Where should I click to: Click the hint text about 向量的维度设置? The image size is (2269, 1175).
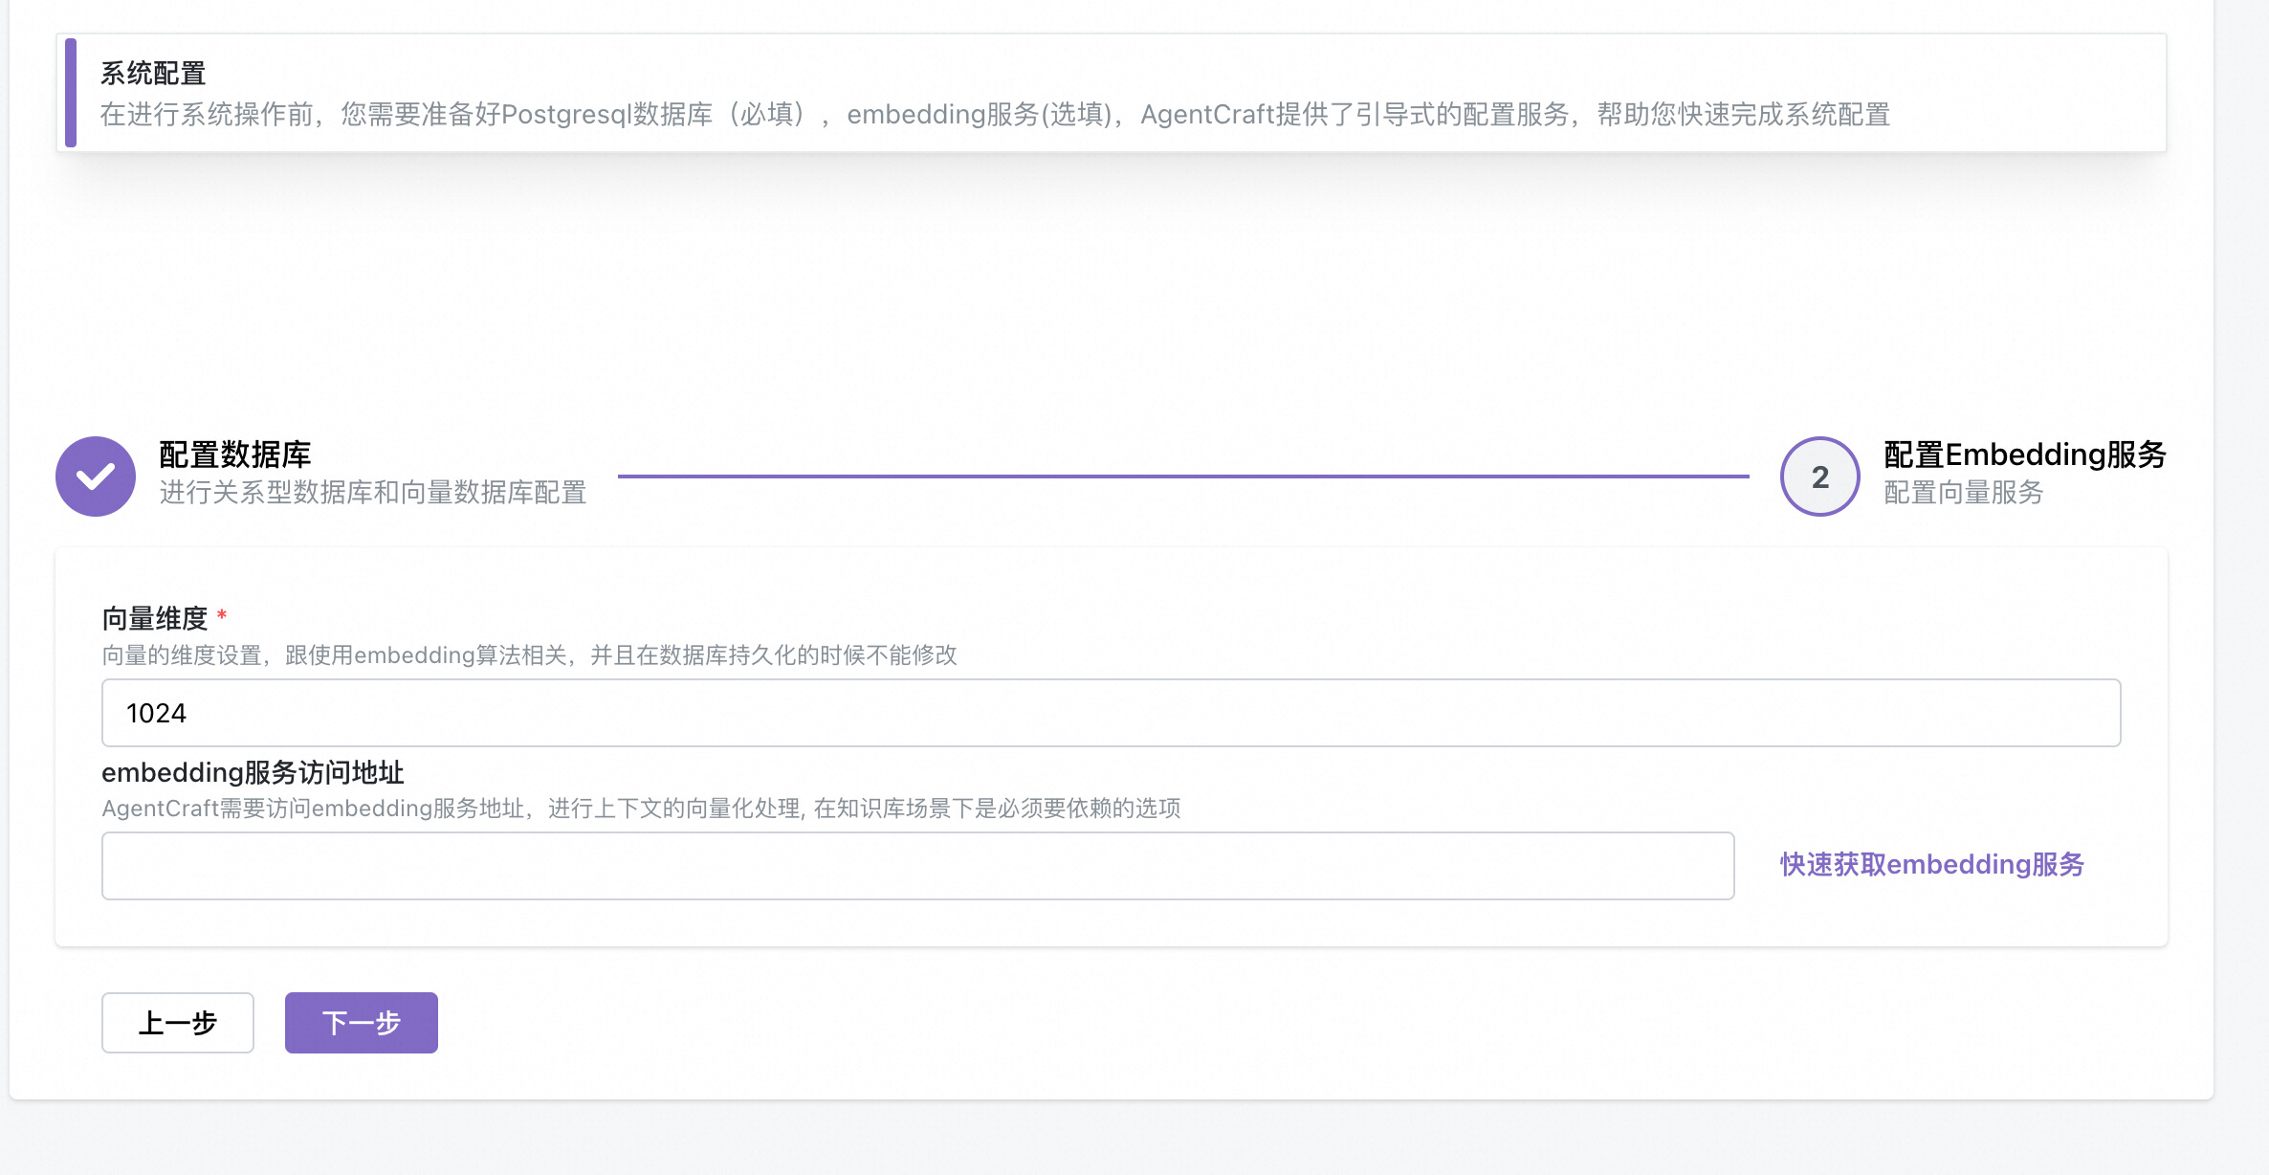tap(530, 655)
